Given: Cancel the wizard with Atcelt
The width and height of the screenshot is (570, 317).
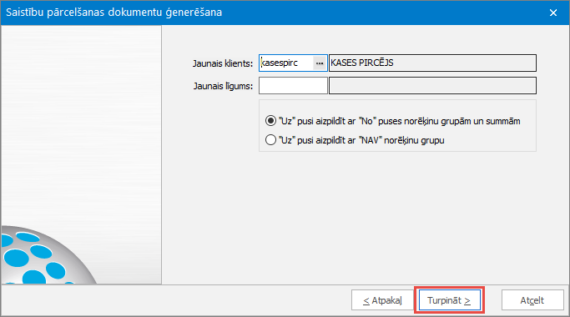Looking at the screenshot, I should (532, 300).
